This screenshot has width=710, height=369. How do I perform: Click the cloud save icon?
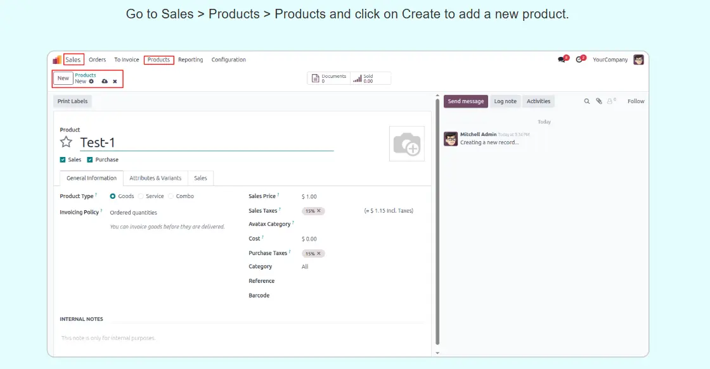105,82
